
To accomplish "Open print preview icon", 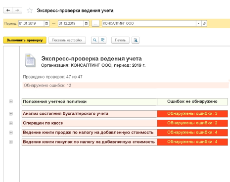I will click(x=136, y=40).
